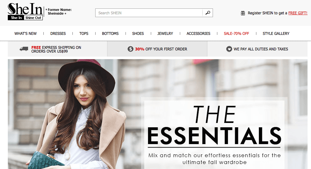Visit the STYLE GALLERY page

point(276,34)
